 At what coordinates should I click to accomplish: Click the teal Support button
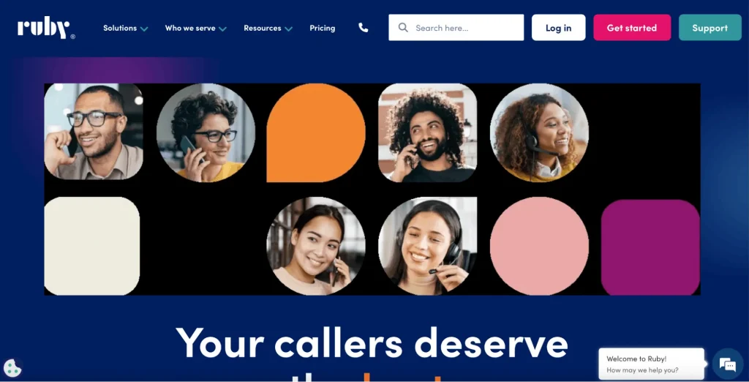pos(710,28)
